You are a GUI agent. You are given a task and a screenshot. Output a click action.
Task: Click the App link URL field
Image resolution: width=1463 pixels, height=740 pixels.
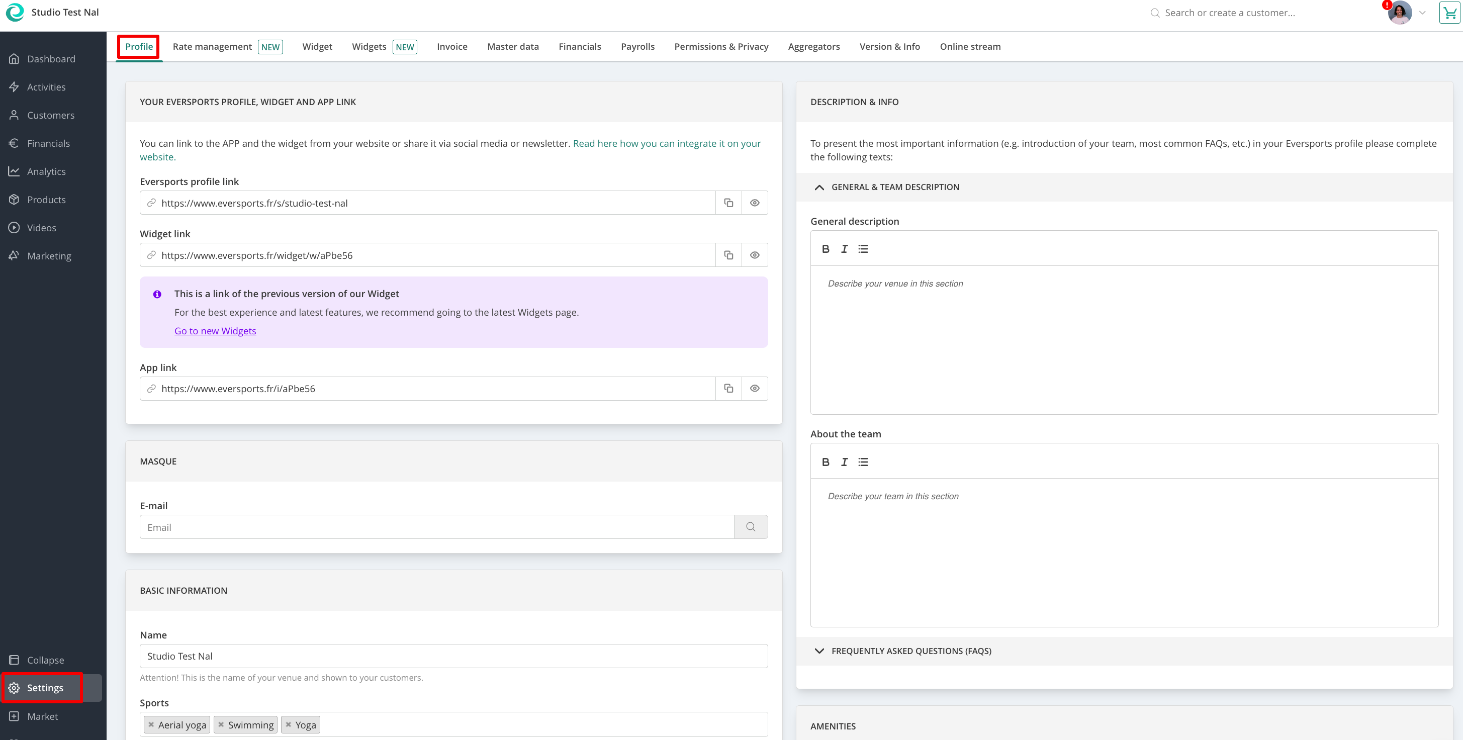click(428, 389)
